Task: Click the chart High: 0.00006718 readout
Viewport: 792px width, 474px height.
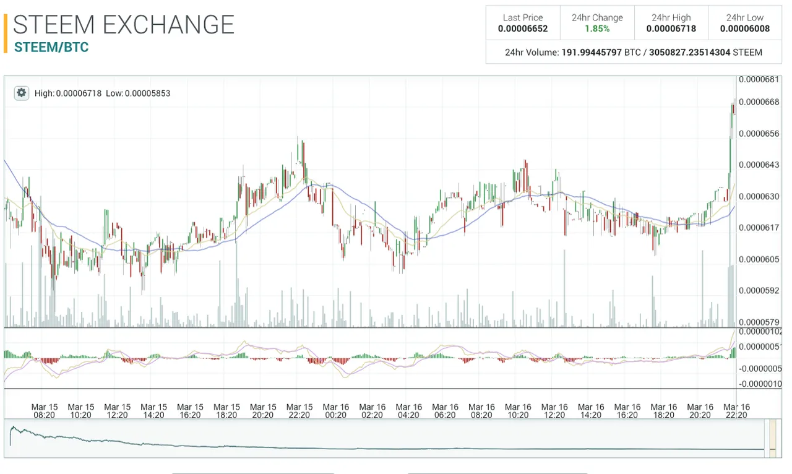Action: [69, 93]
